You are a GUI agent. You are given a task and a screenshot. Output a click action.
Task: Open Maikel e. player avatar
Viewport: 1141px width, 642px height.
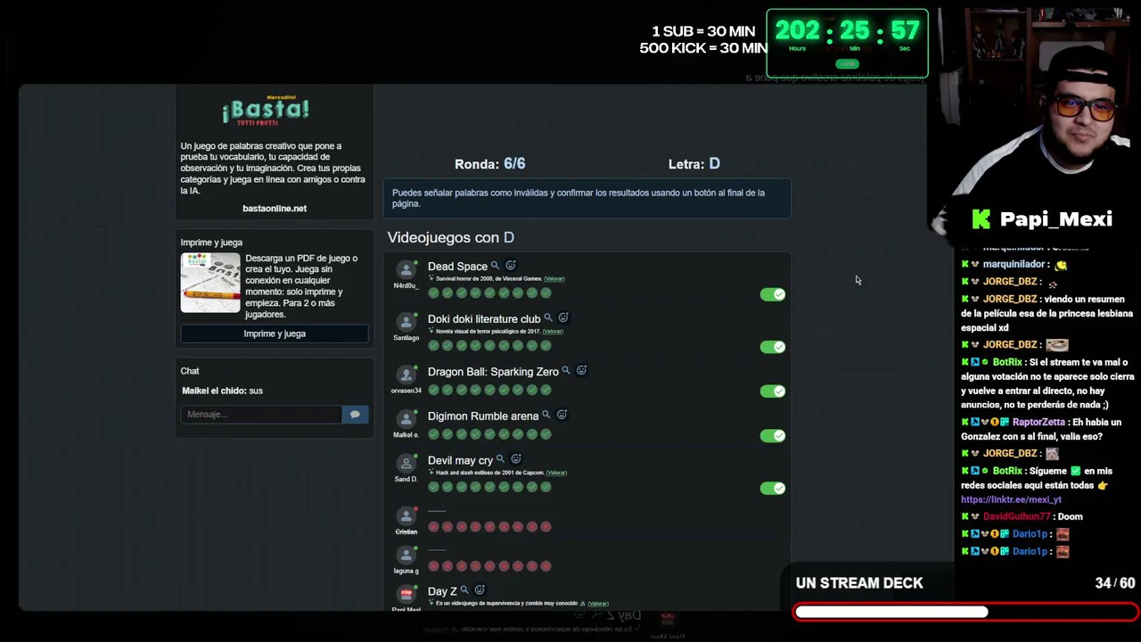406,420
